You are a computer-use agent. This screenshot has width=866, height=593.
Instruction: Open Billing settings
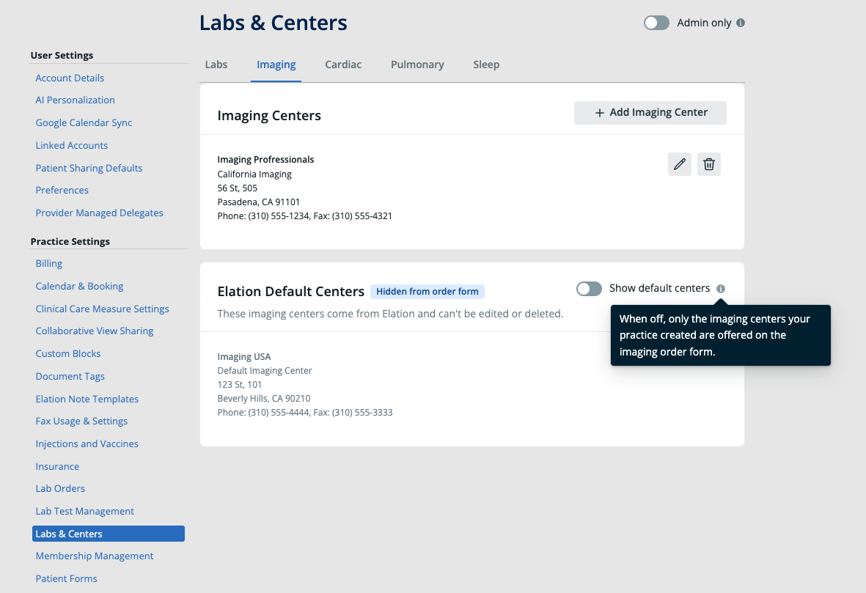coord(49,263)
